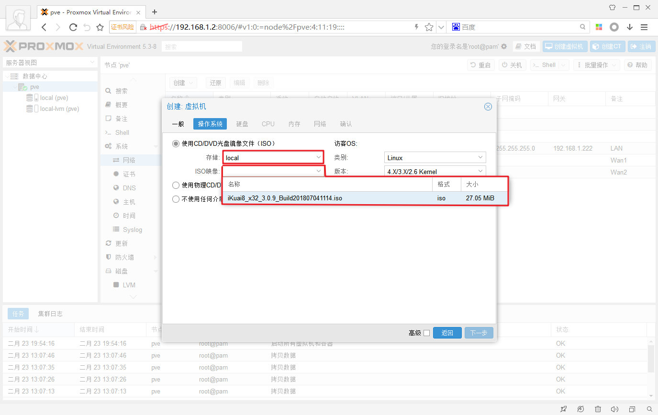This screenshot has height=415, width=658.
Task: Select the iKuai8_x32_3.0.9_Build201807041114.iso row
Action: (x=365, y=198)
